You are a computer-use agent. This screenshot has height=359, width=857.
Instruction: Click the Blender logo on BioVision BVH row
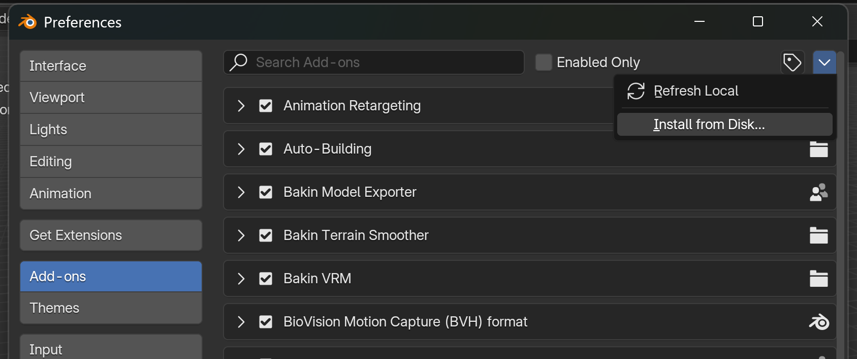(818, 322)
